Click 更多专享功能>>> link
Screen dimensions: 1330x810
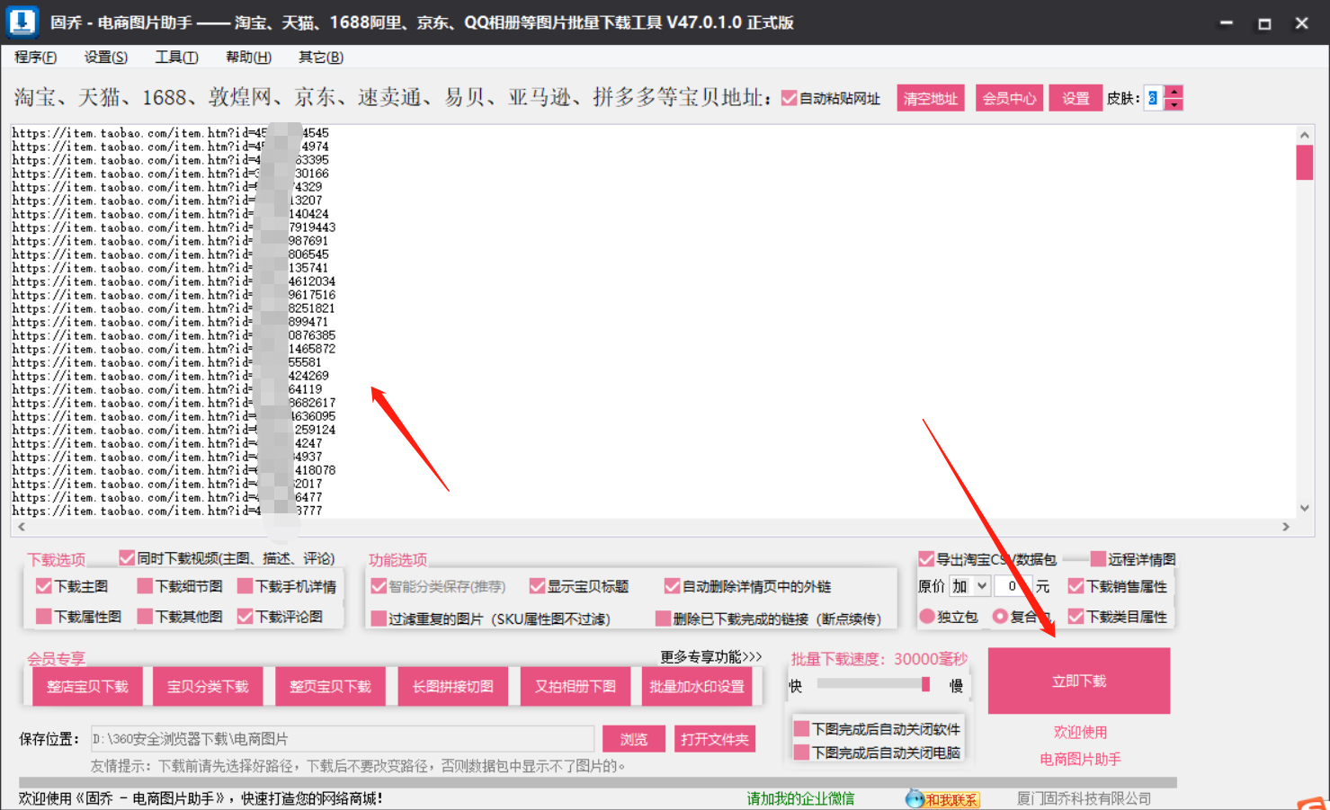pos(710,657)
